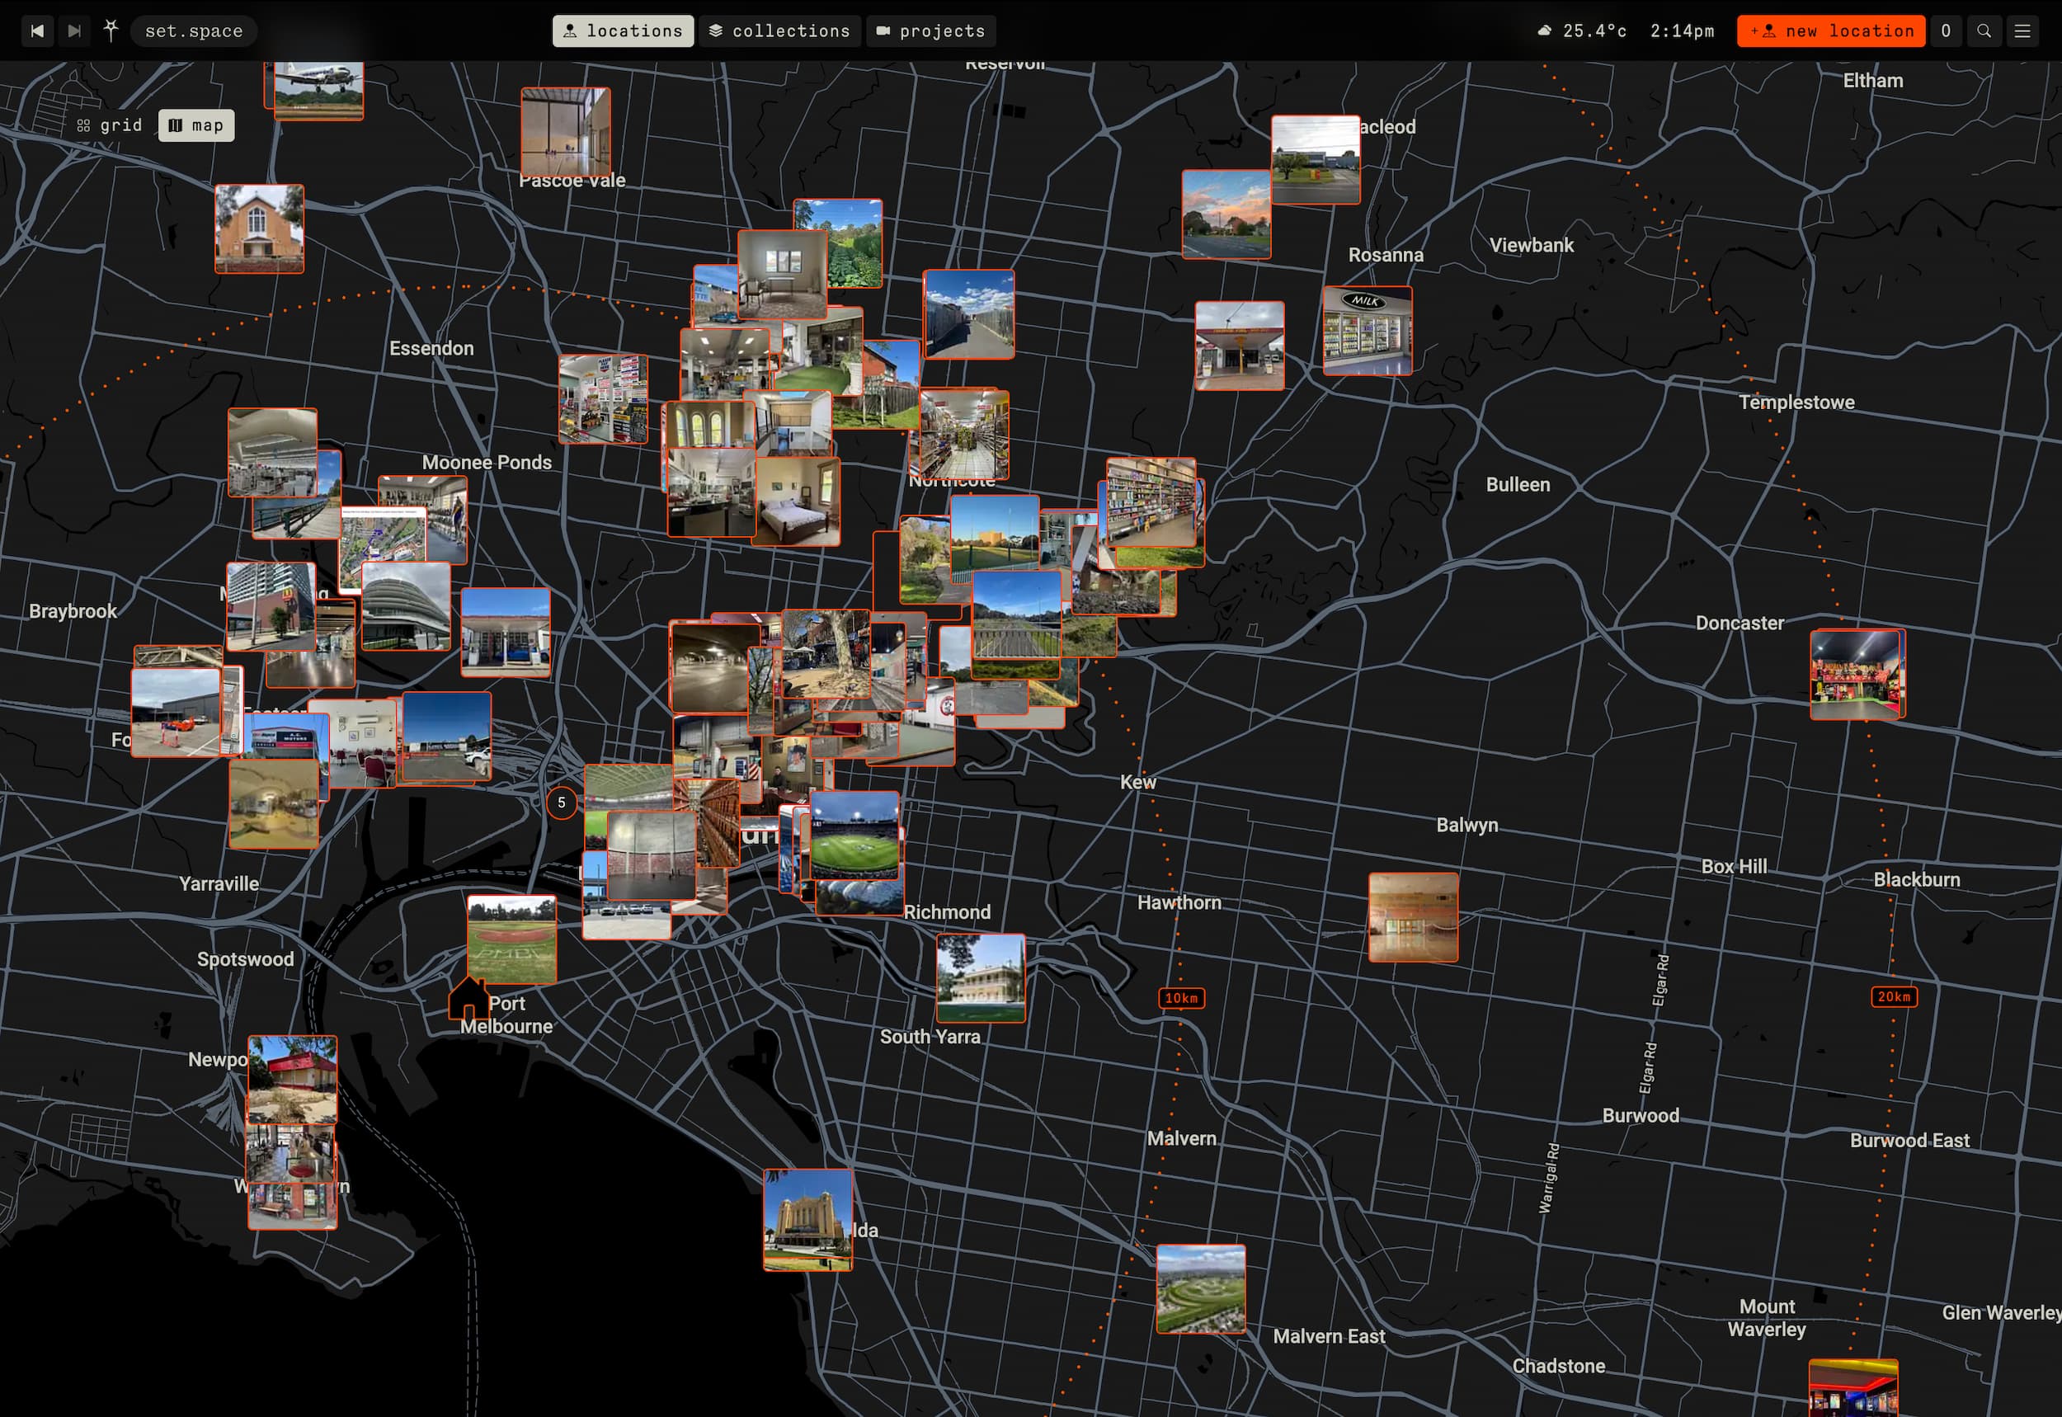Click the forward navigation arrow icon
Screen dimensions: 2062x1417
tap(74, 31)
